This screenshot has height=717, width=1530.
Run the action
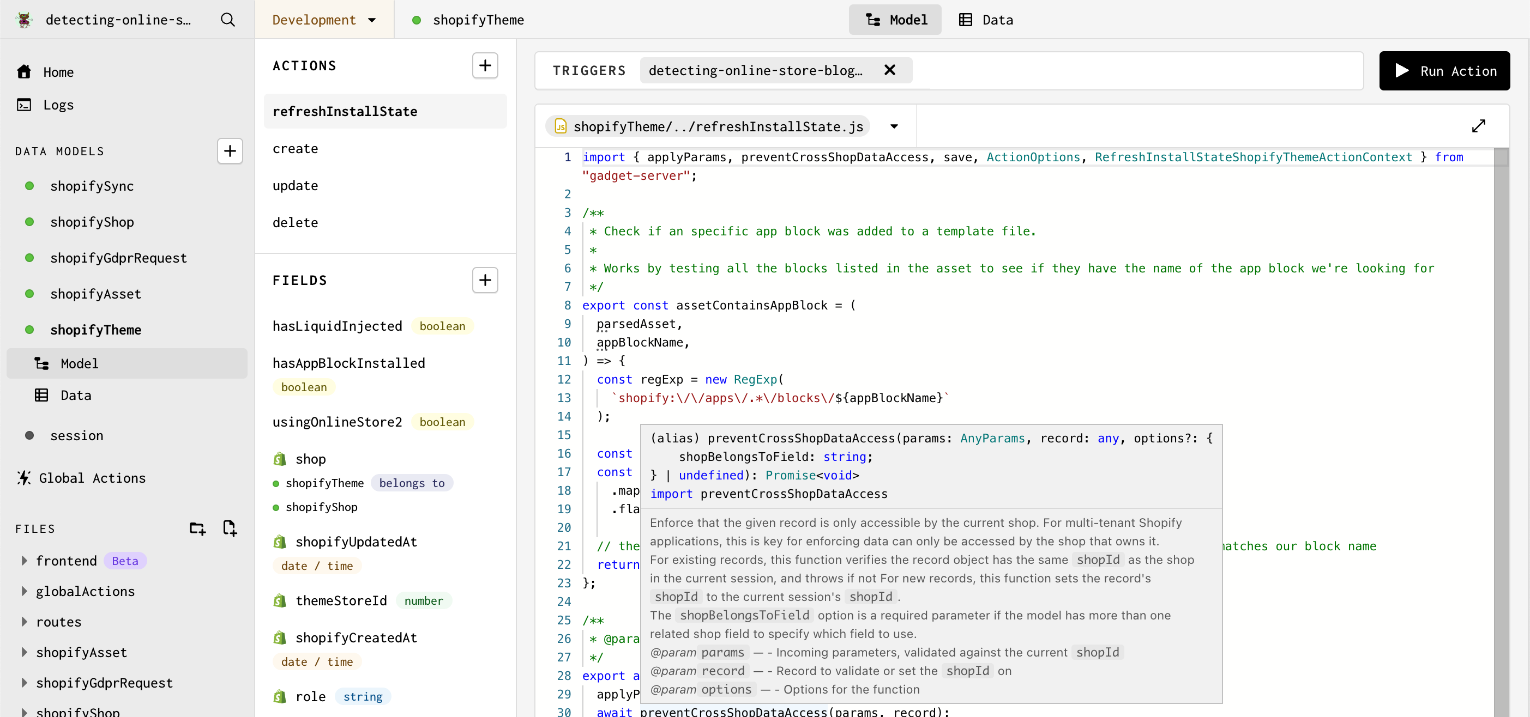[1444, 71]
